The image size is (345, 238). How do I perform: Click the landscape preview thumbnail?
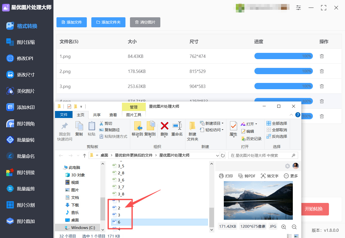(258, 200)
